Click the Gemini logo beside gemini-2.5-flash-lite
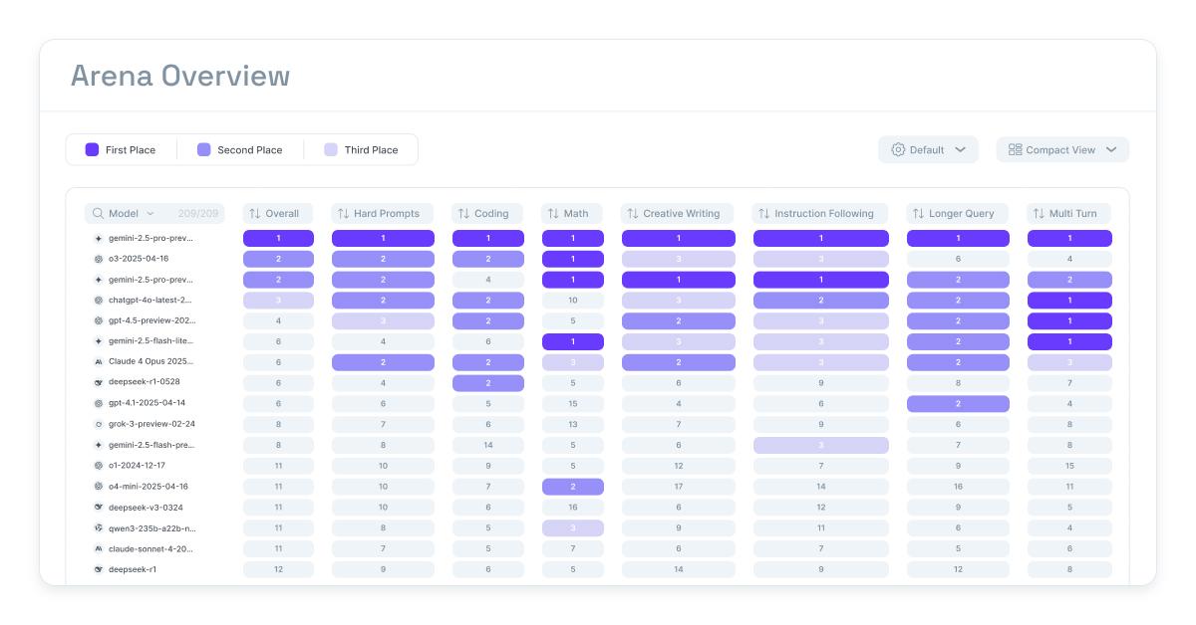 tap(99, 340)
